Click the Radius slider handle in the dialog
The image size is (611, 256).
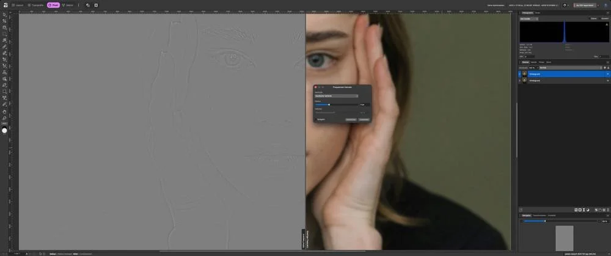pos(329,104)
